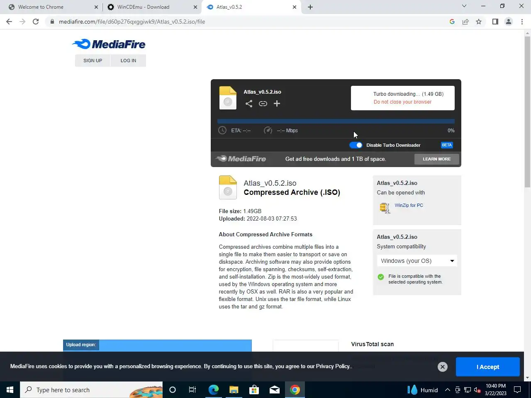The width and height of the screenshot is (531, 398).
Task: Close the Atlas_v0.5.2 tab
Action: click(x=295, y=7)
